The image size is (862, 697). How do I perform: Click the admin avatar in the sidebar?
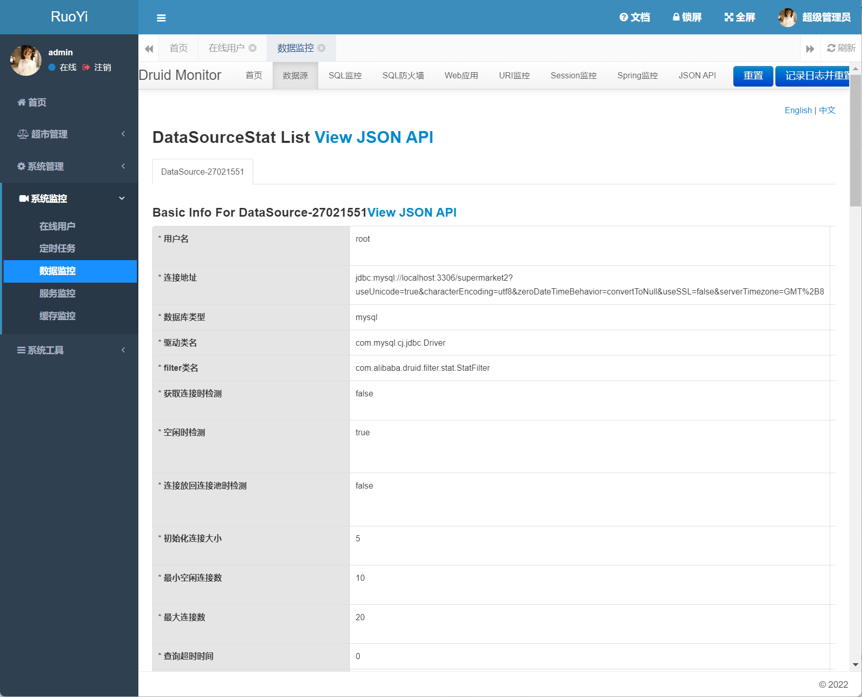26,60
